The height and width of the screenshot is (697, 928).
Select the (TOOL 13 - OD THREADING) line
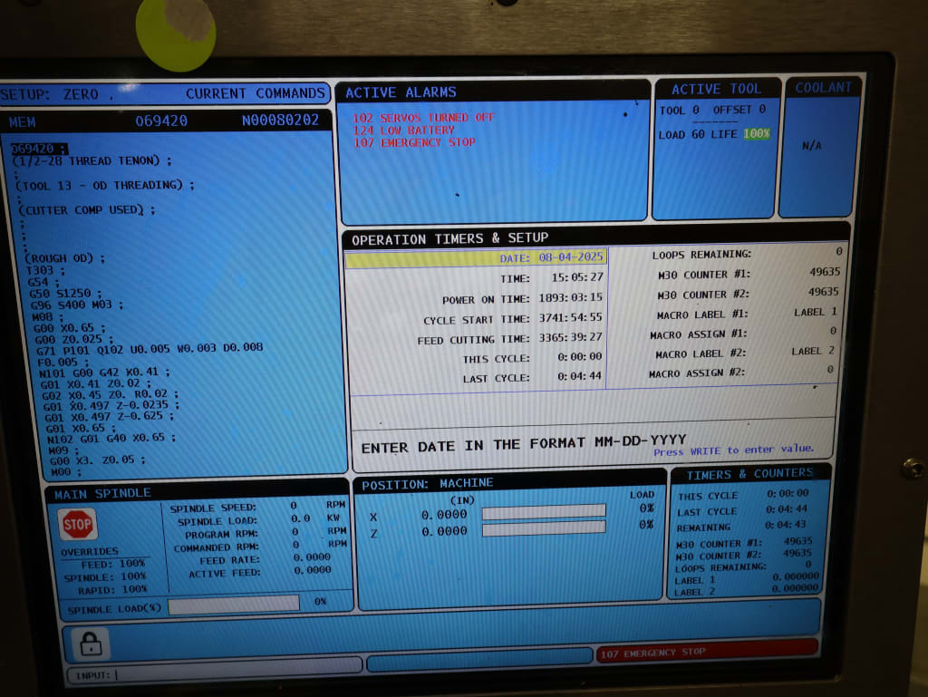[x=105, y=185]
